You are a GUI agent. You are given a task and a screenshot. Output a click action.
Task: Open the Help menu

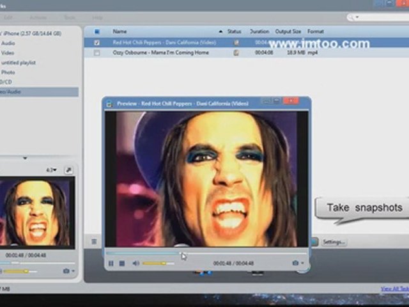pyautogui.click(x=97, y=17)
